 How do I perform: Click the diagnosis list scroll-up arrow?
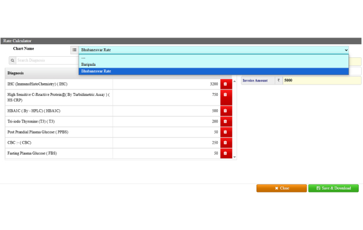[235, 81]
